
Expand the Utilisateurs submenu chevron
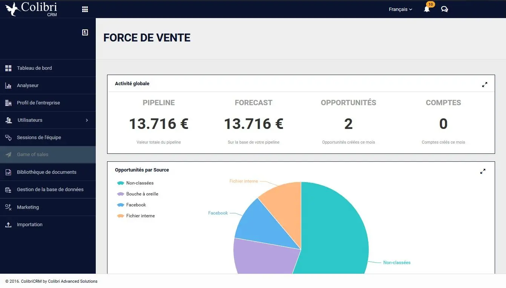tap(87, 120)
